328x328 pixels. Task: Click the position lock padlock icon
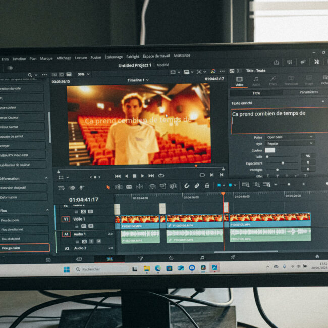[207, 186]
